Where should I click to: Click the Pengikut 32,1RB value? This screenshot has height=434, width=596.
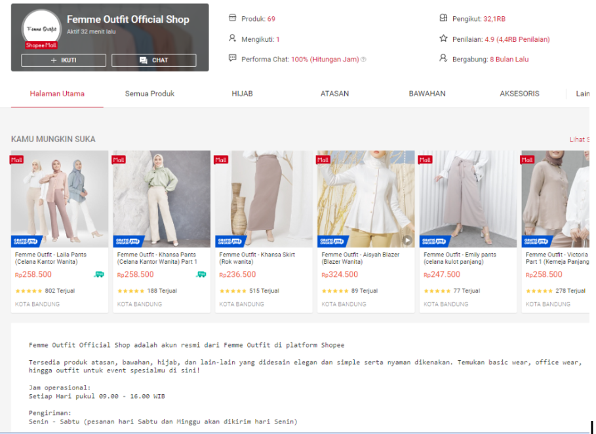click(494, 19)
